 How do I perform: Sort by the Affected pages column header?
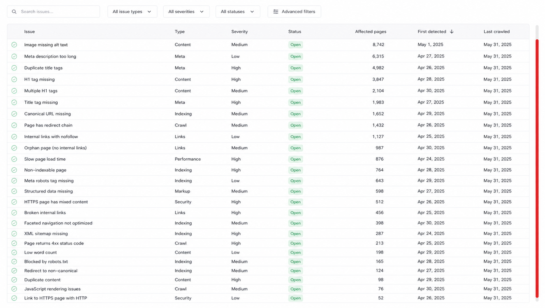click(371, 31)
